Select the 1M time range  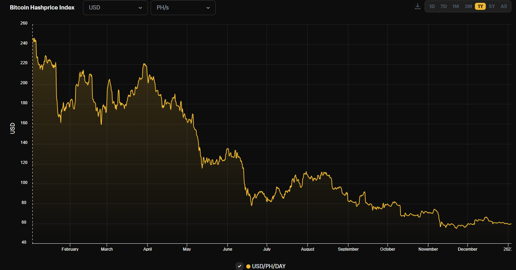pos(456,6)
